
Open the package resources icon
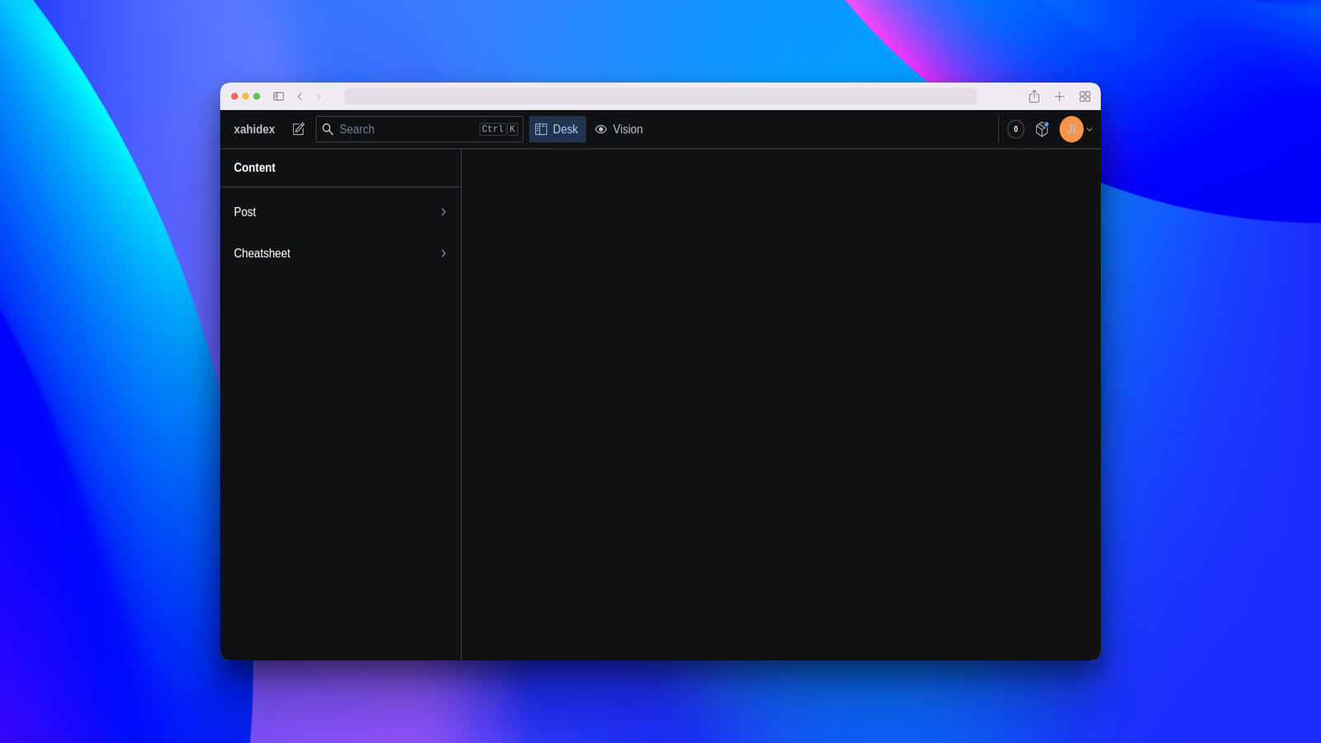coord(1042,129)
